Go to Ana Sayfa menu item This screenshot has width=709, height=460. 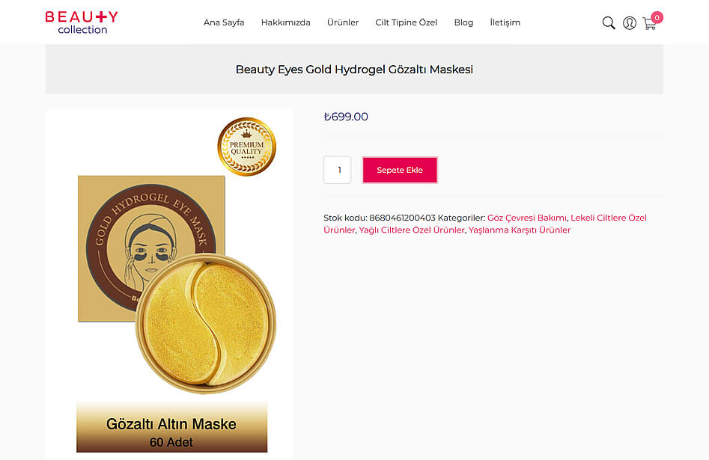(x=224, y=22)
